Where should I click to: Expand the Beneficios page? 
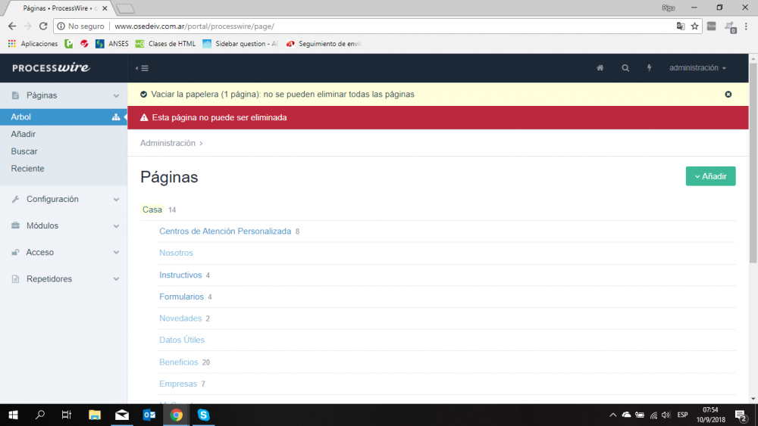click(x=178, y=362)
